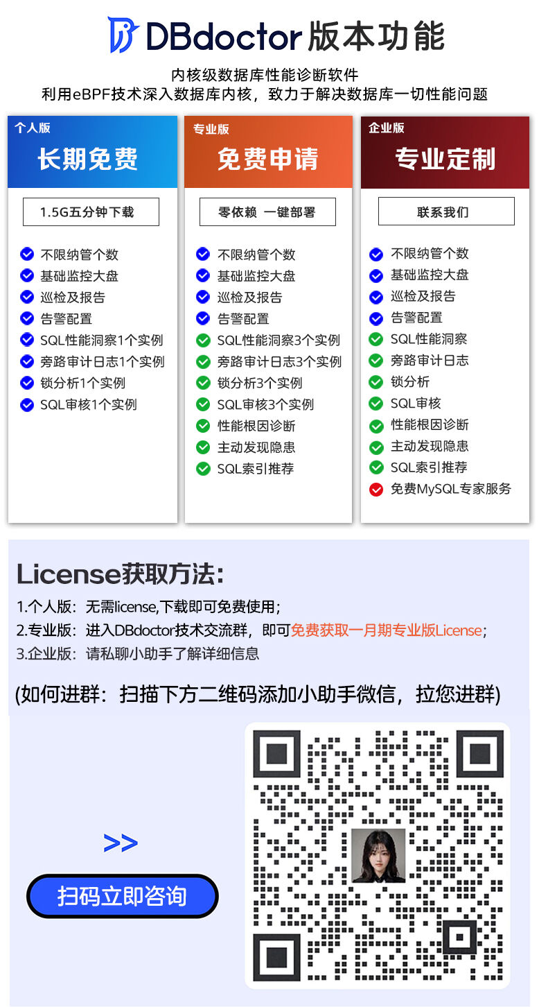
Task: Click green checkmark beside 企业版 SQL性能洞察
Action: [x=376, y=340]
